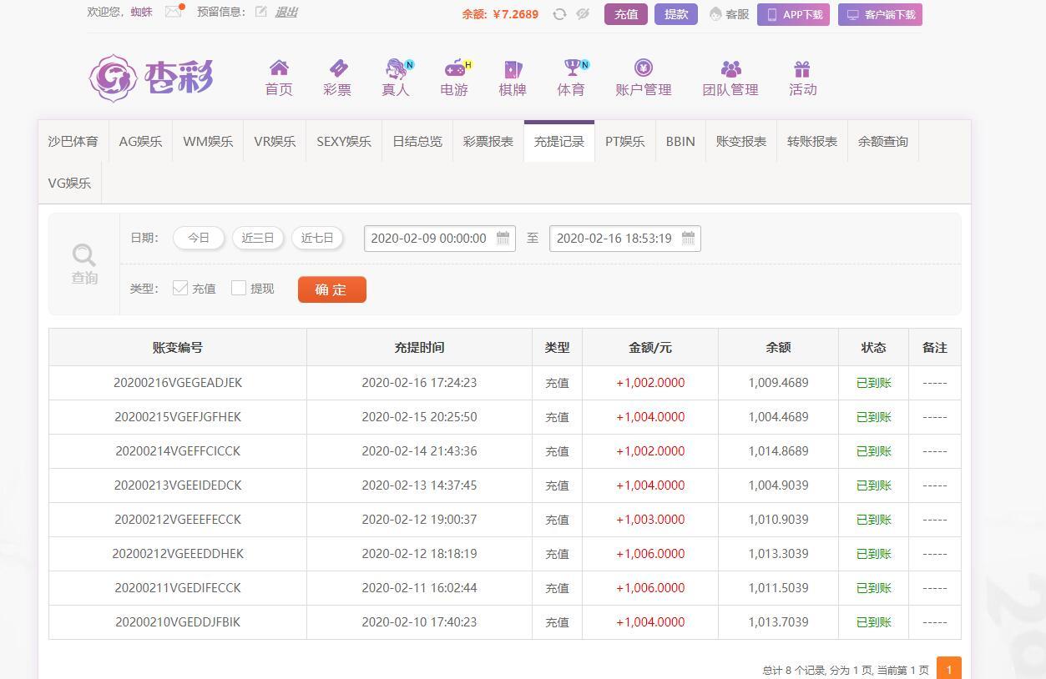The image size is (1046, 679).
Task: Click 账变编号 column header
Action: click(178, 347)
